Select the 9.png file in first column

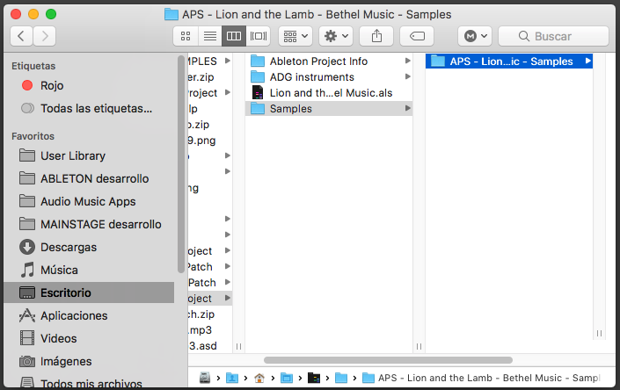click(x=210, y=141)
